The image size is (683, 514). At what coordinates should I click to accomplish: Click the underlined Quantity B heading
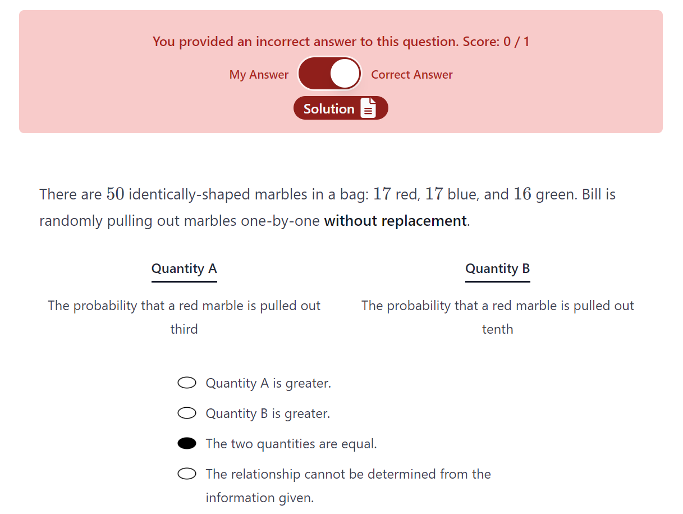[x=498, y=269]
